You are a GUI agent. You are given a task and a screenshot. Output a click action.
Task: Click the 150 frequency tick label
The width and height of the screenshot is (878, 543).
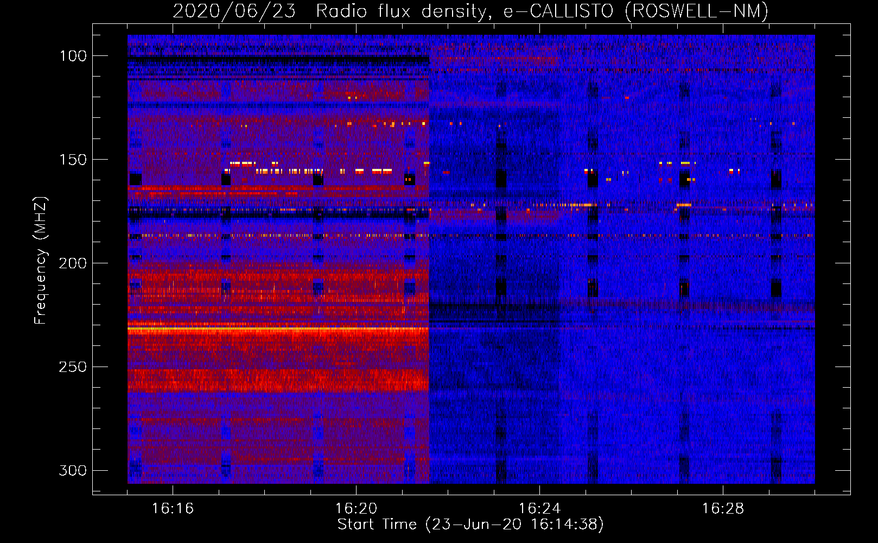[x=73, y=160]
